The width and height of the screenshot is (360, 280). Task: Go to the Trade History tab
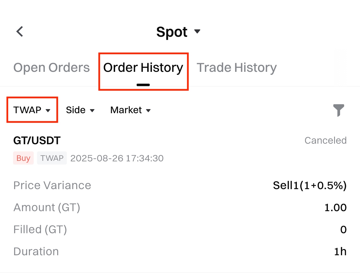pos(237,67)
